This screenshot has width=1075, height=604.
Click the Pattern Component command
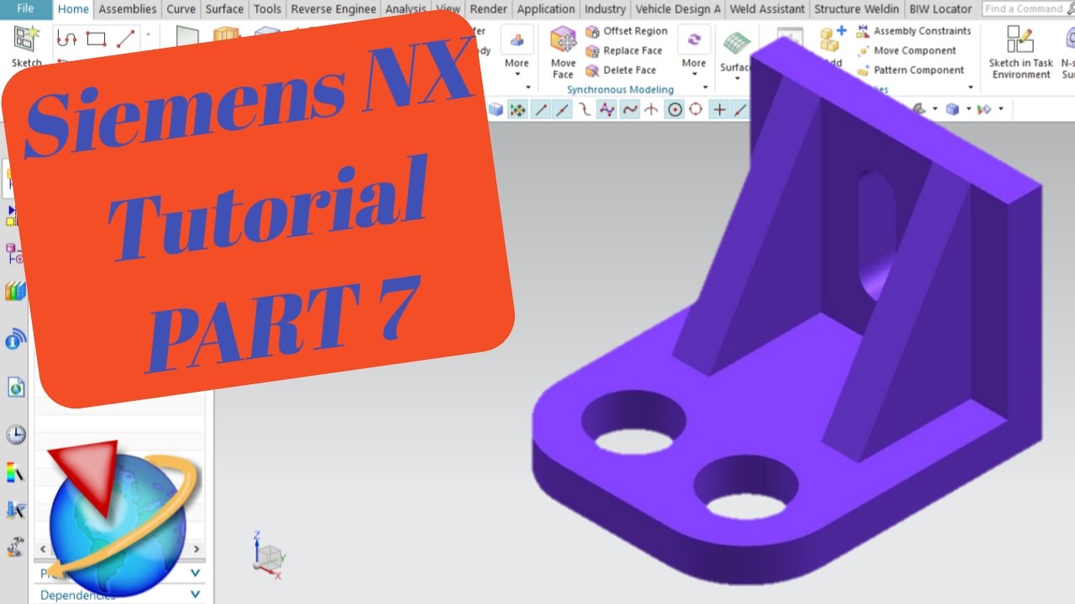[x=910, y=70]
